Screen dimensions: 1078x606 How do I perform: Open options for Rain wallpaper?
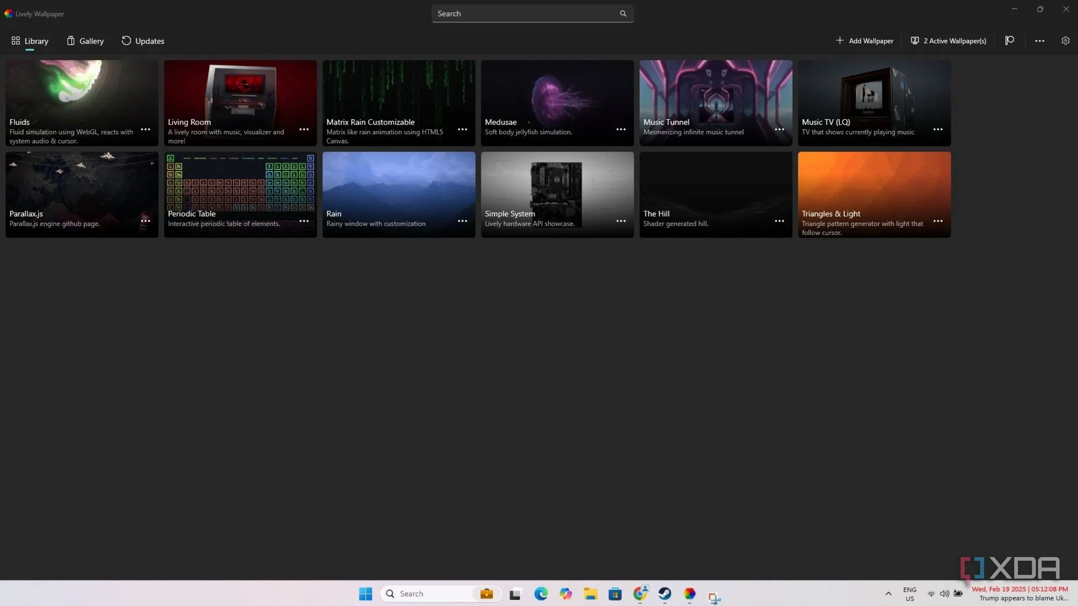click(x=462, y=221)
